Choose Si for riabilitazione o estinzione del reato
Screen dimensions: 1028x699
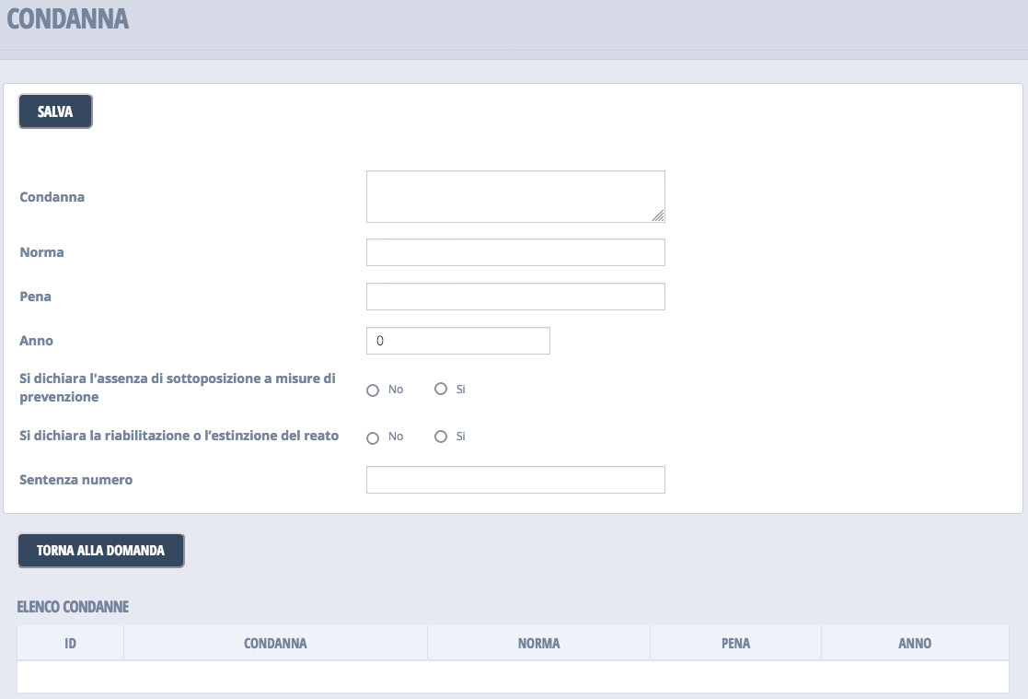pyautogui.click(x=441, y=437)
